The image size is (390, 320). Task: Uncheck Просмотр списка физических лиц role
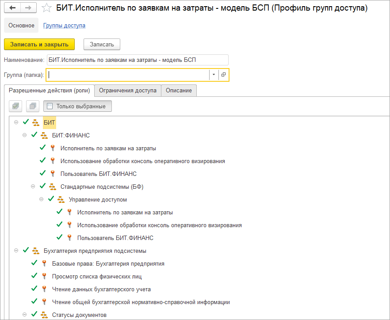(34, 276)
